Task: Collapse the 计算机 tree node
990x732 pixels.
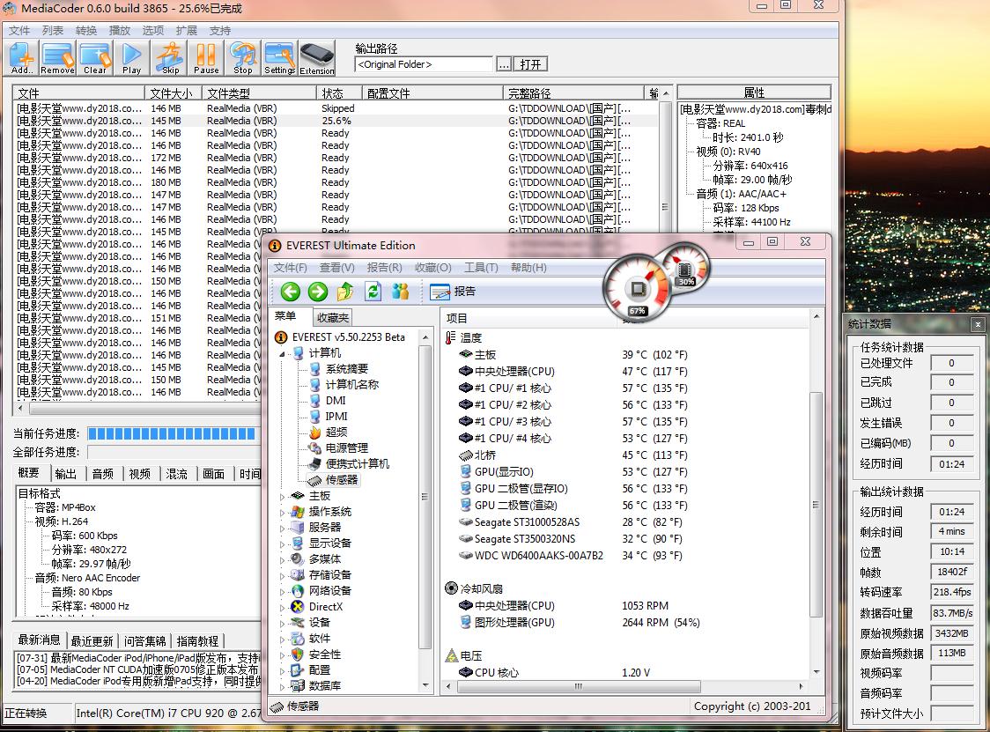Action: click(282, 354)
